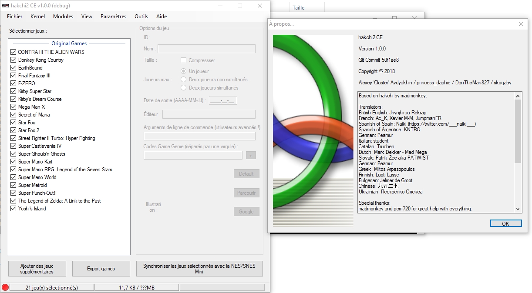
Task: Open the Modules menu
Action: pos(63,17)
